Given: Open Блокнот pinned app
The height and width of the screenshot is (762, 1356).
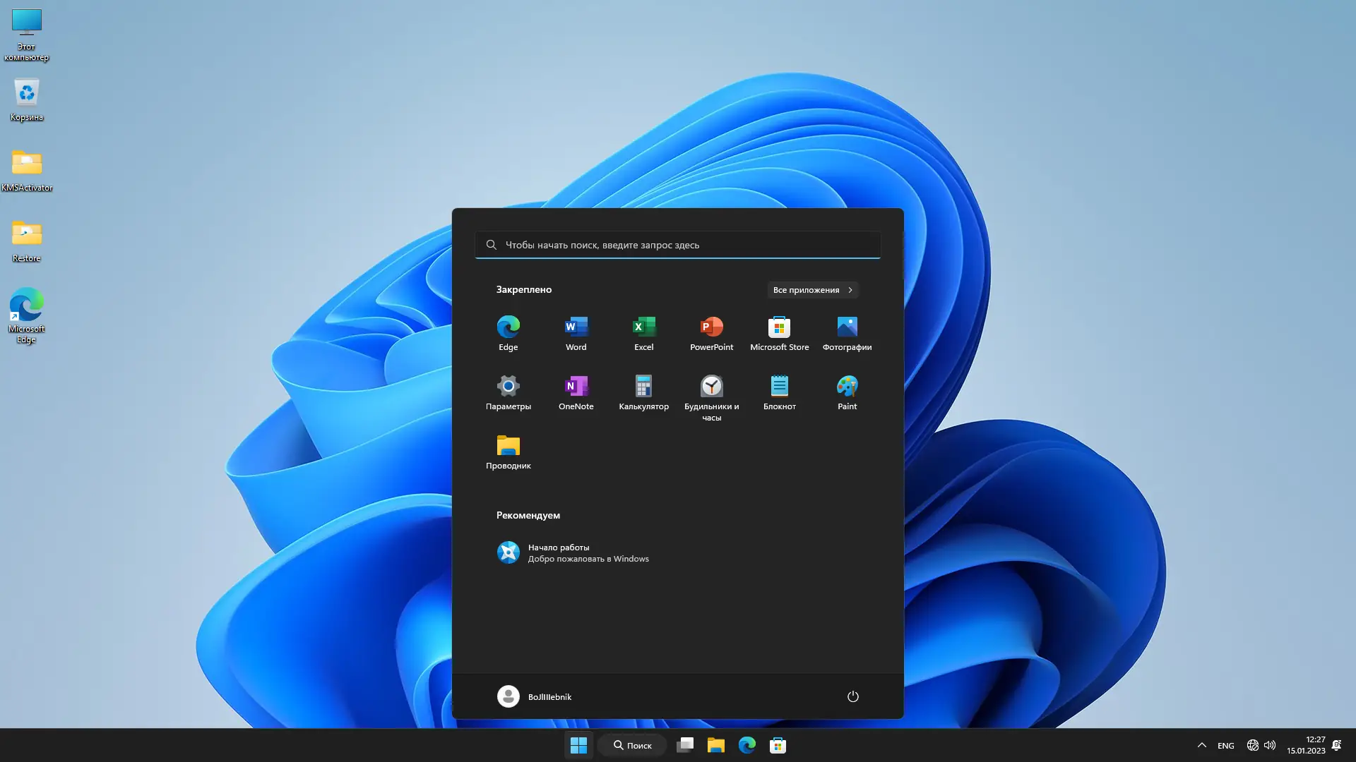Looking at the screenshot, I should pyautogui.click(x=779, y=392).
